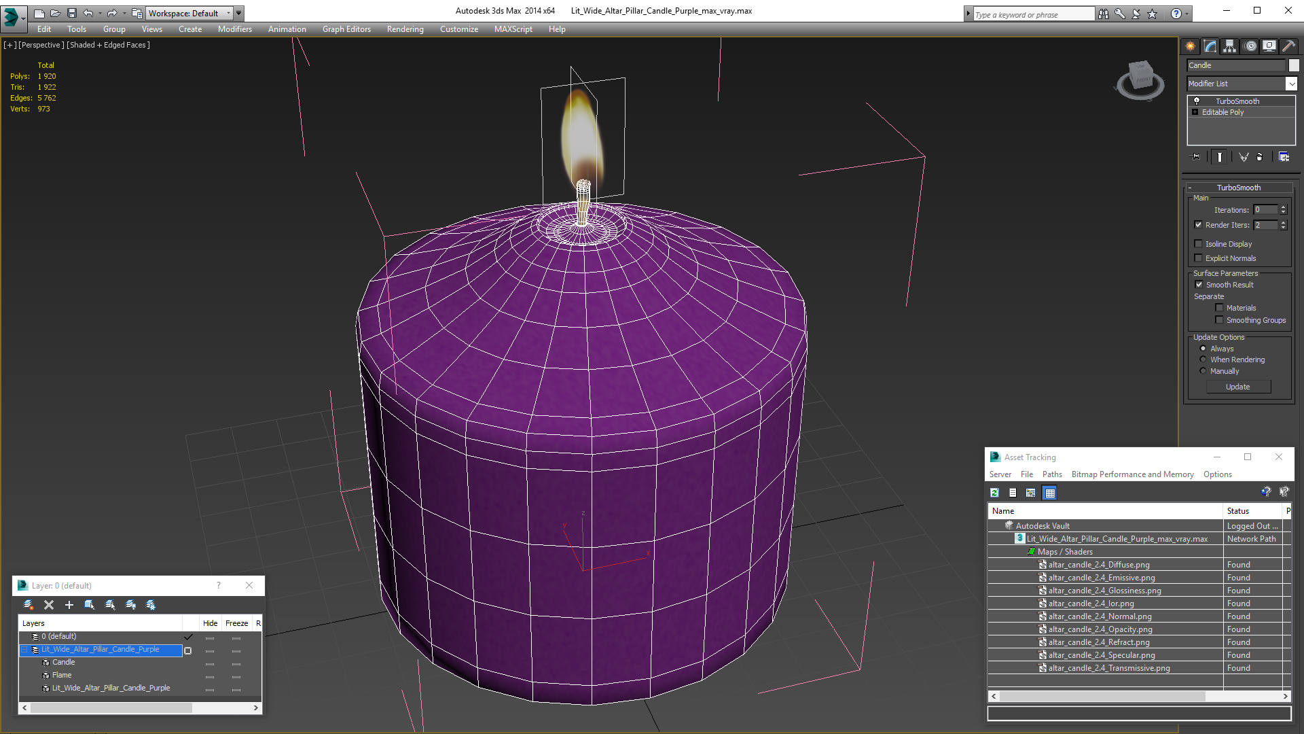Open Configure Modifier Sets icon
Image resolution: width=1304 pixels, height=734 pixels.
point(1284,157)
